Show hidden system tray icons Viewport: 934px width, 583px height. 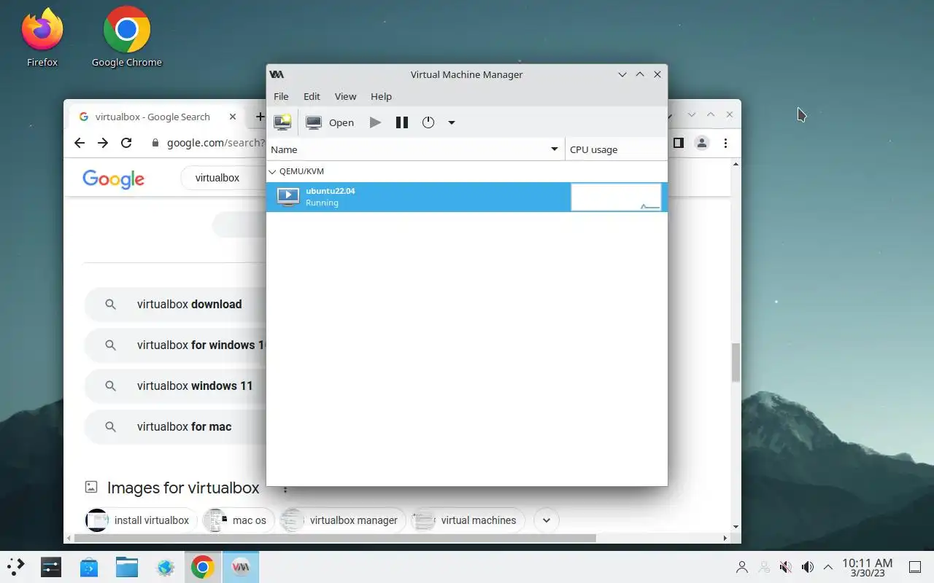point(828,567)
